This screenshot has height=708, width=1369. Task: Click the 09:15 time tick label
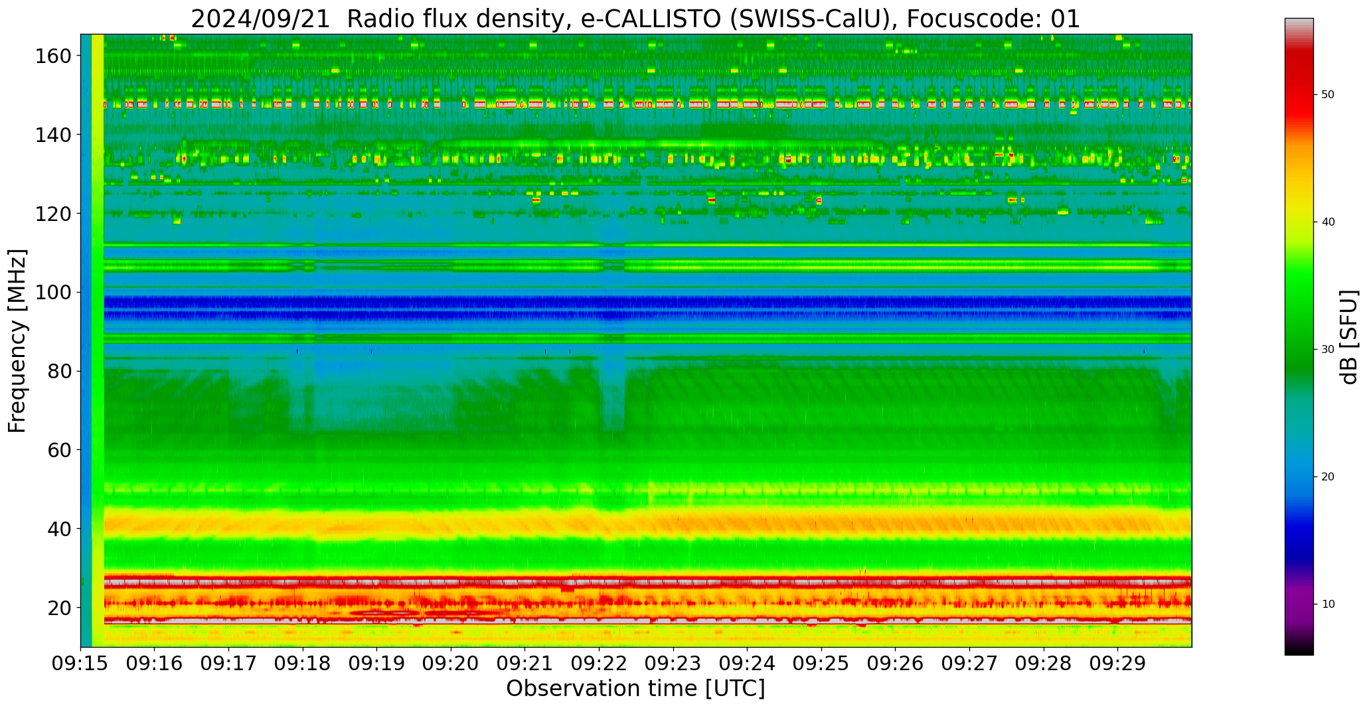(81, 664)
